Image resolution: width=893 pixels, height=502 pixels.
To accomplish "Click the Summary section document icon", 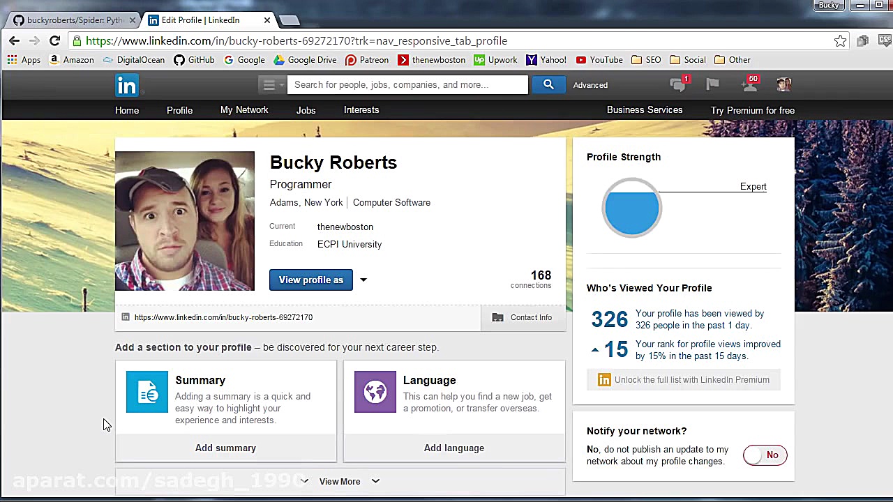I will (147, 392).
